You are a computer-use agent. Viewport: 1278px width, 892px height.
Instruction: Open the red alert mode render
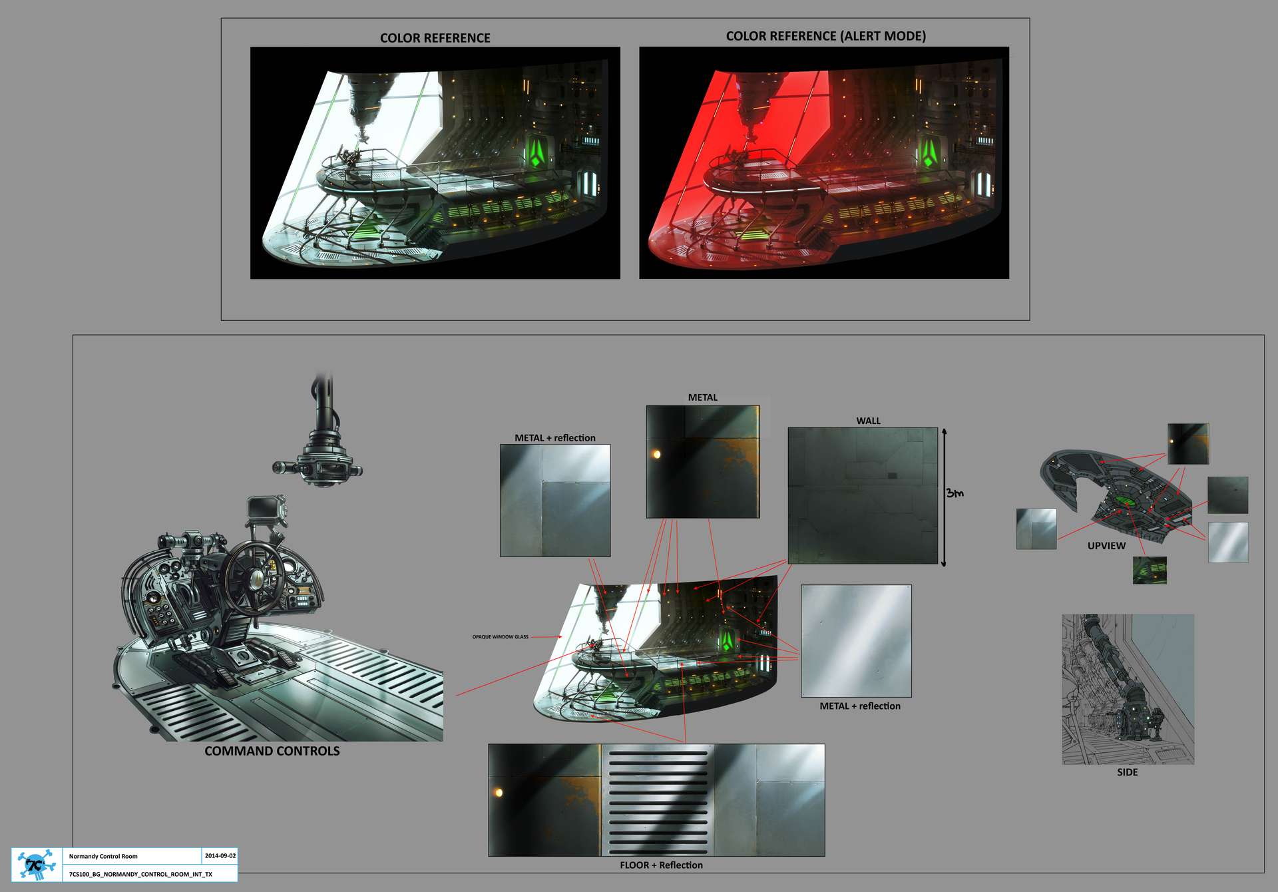coord(824,162)
